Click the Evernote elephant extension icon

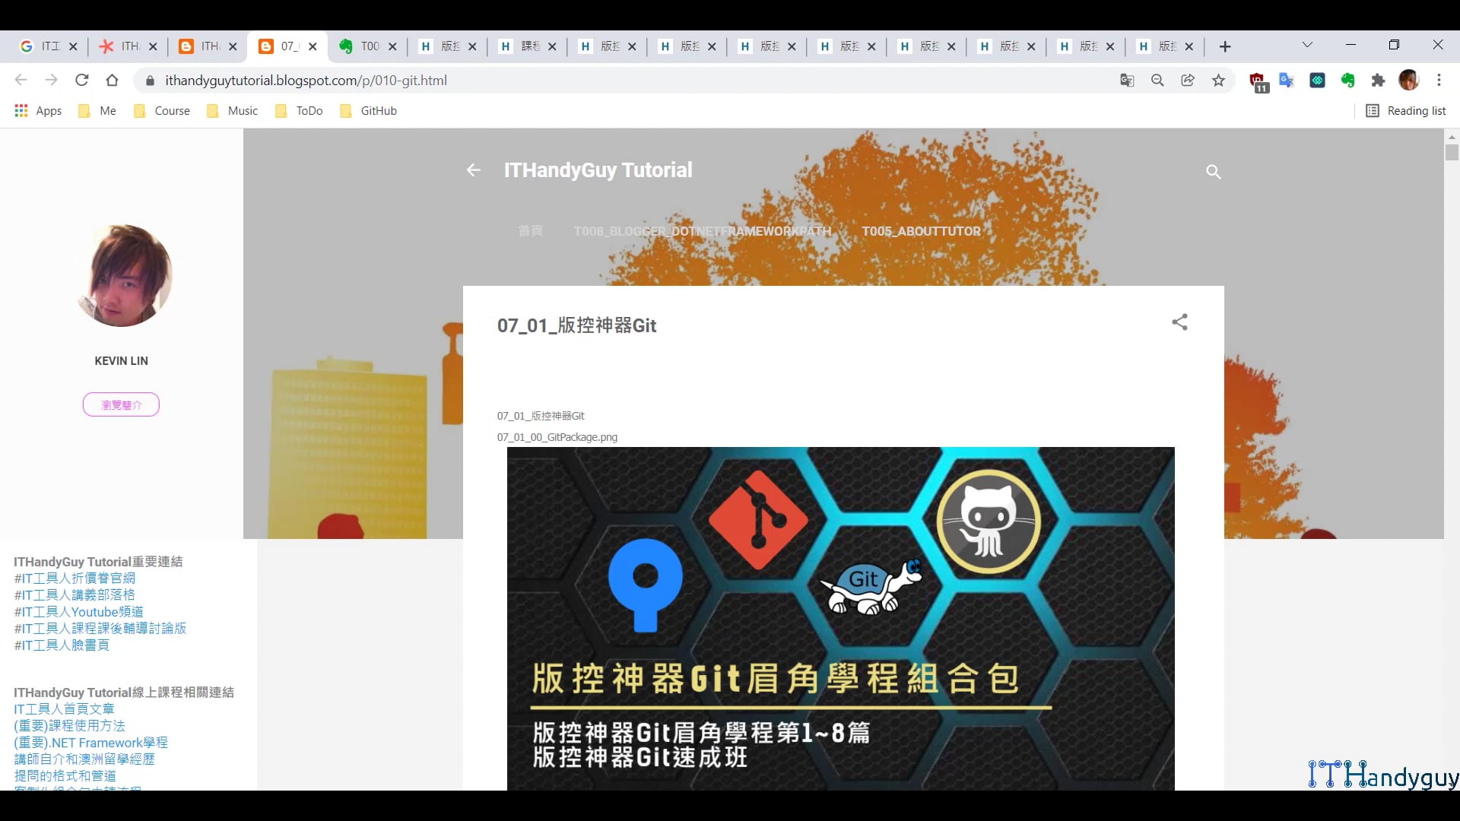point(1347,81)
